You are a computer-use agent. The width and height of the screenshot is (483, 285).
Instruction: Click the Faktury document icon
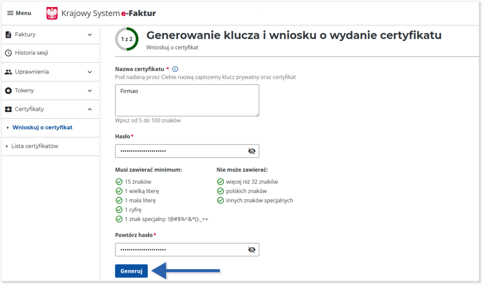[8, 34]
